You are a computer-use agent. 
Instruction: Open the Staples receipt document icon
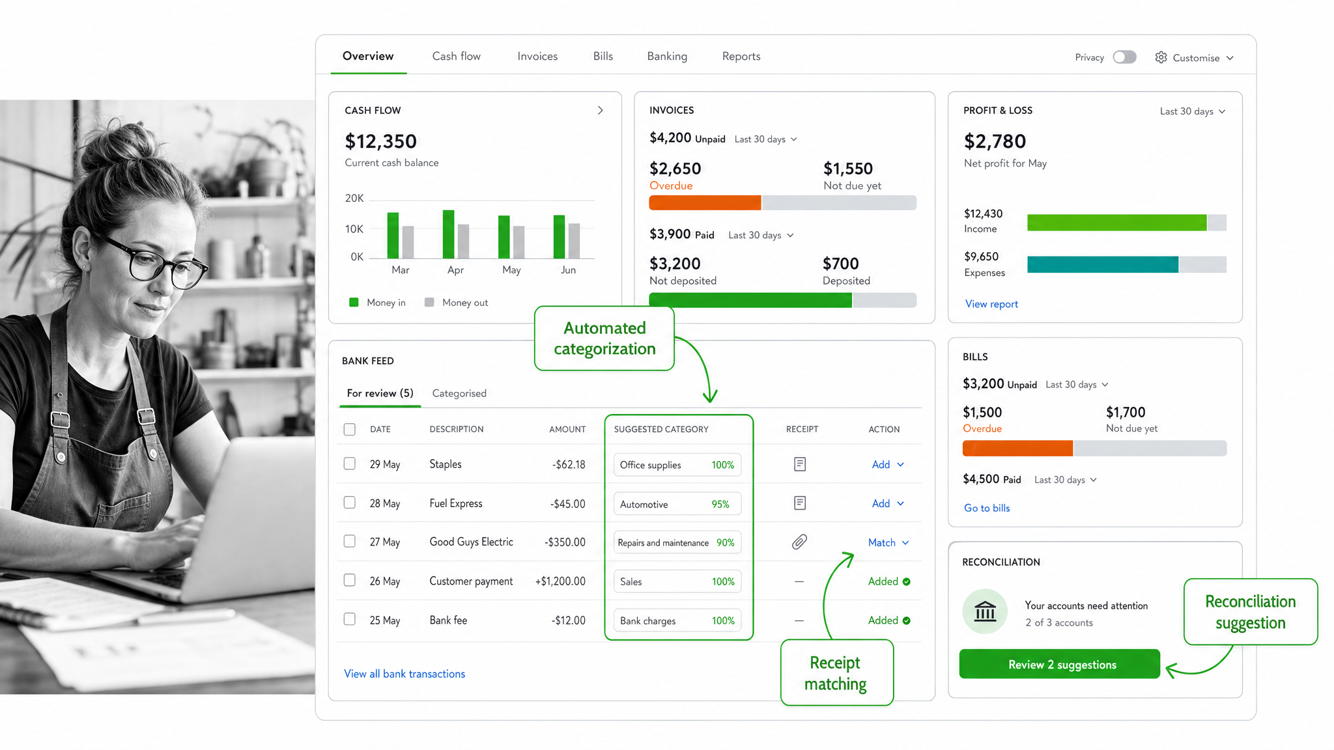[800, 464]
